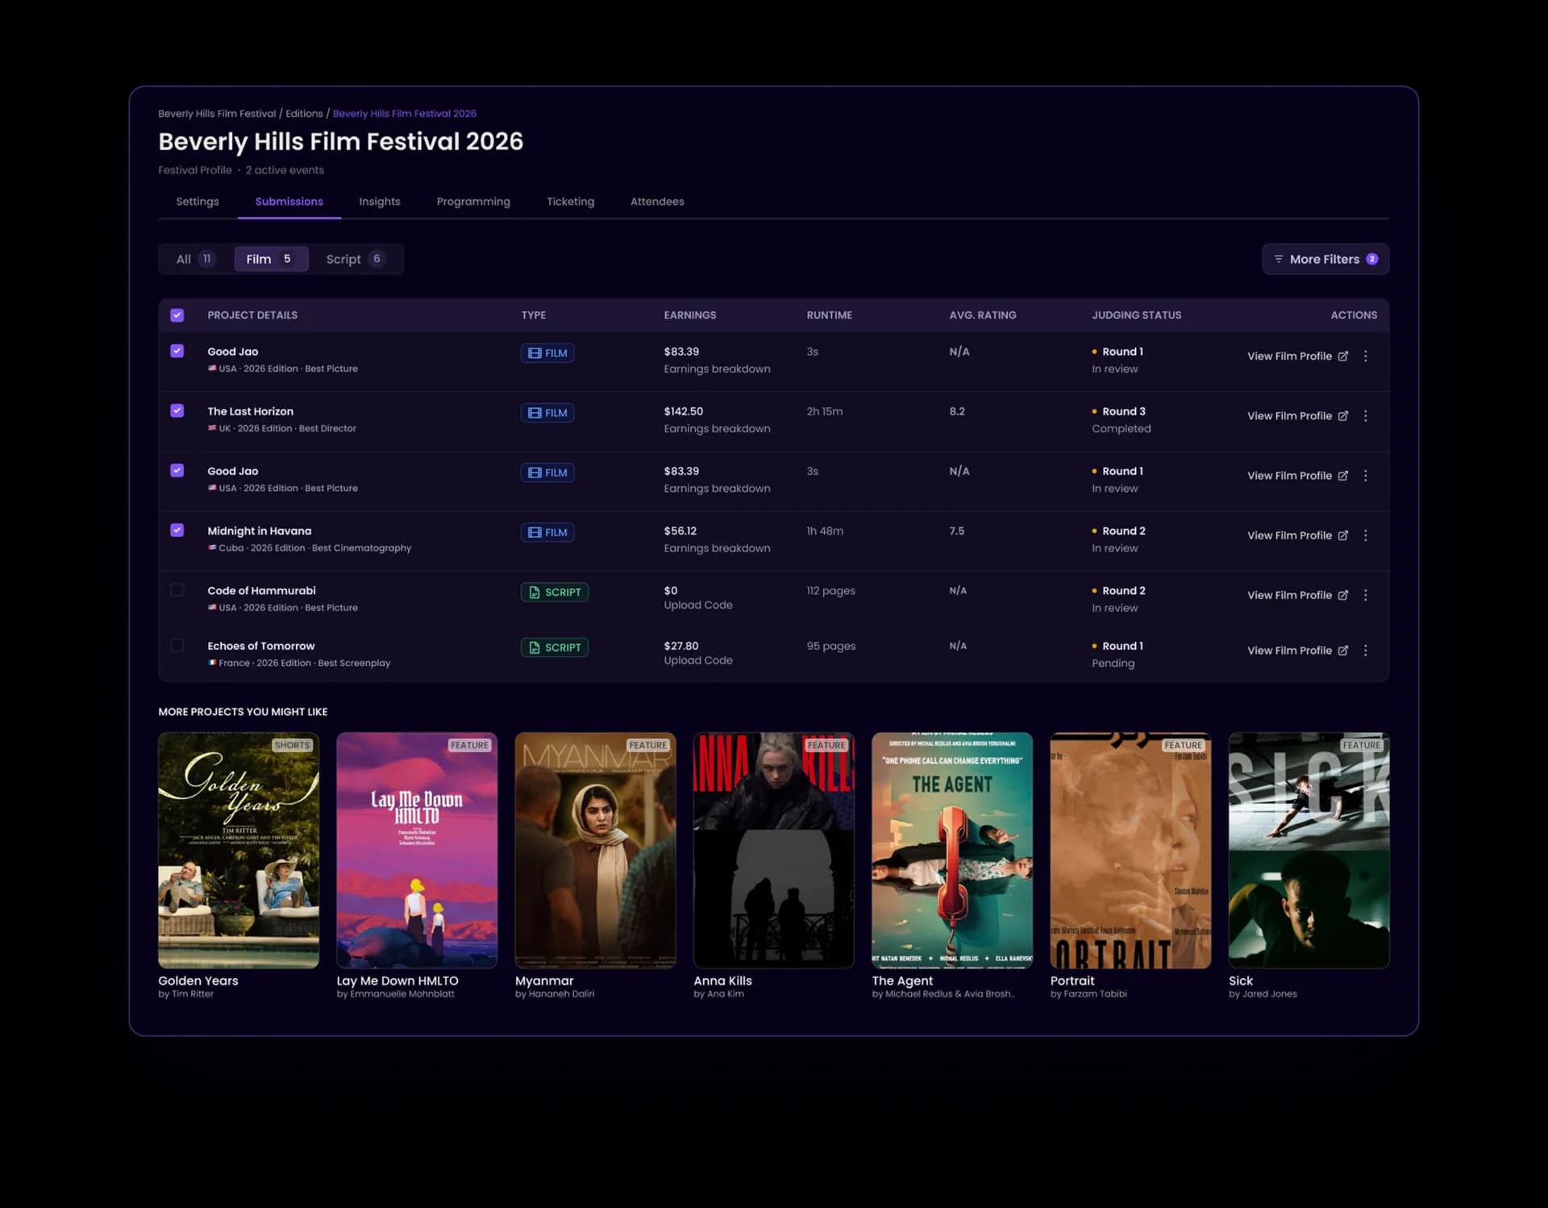Click FILM badge on The Last Horizon row
Viewport: 1548px width, 1208px height.
[547, 413]
